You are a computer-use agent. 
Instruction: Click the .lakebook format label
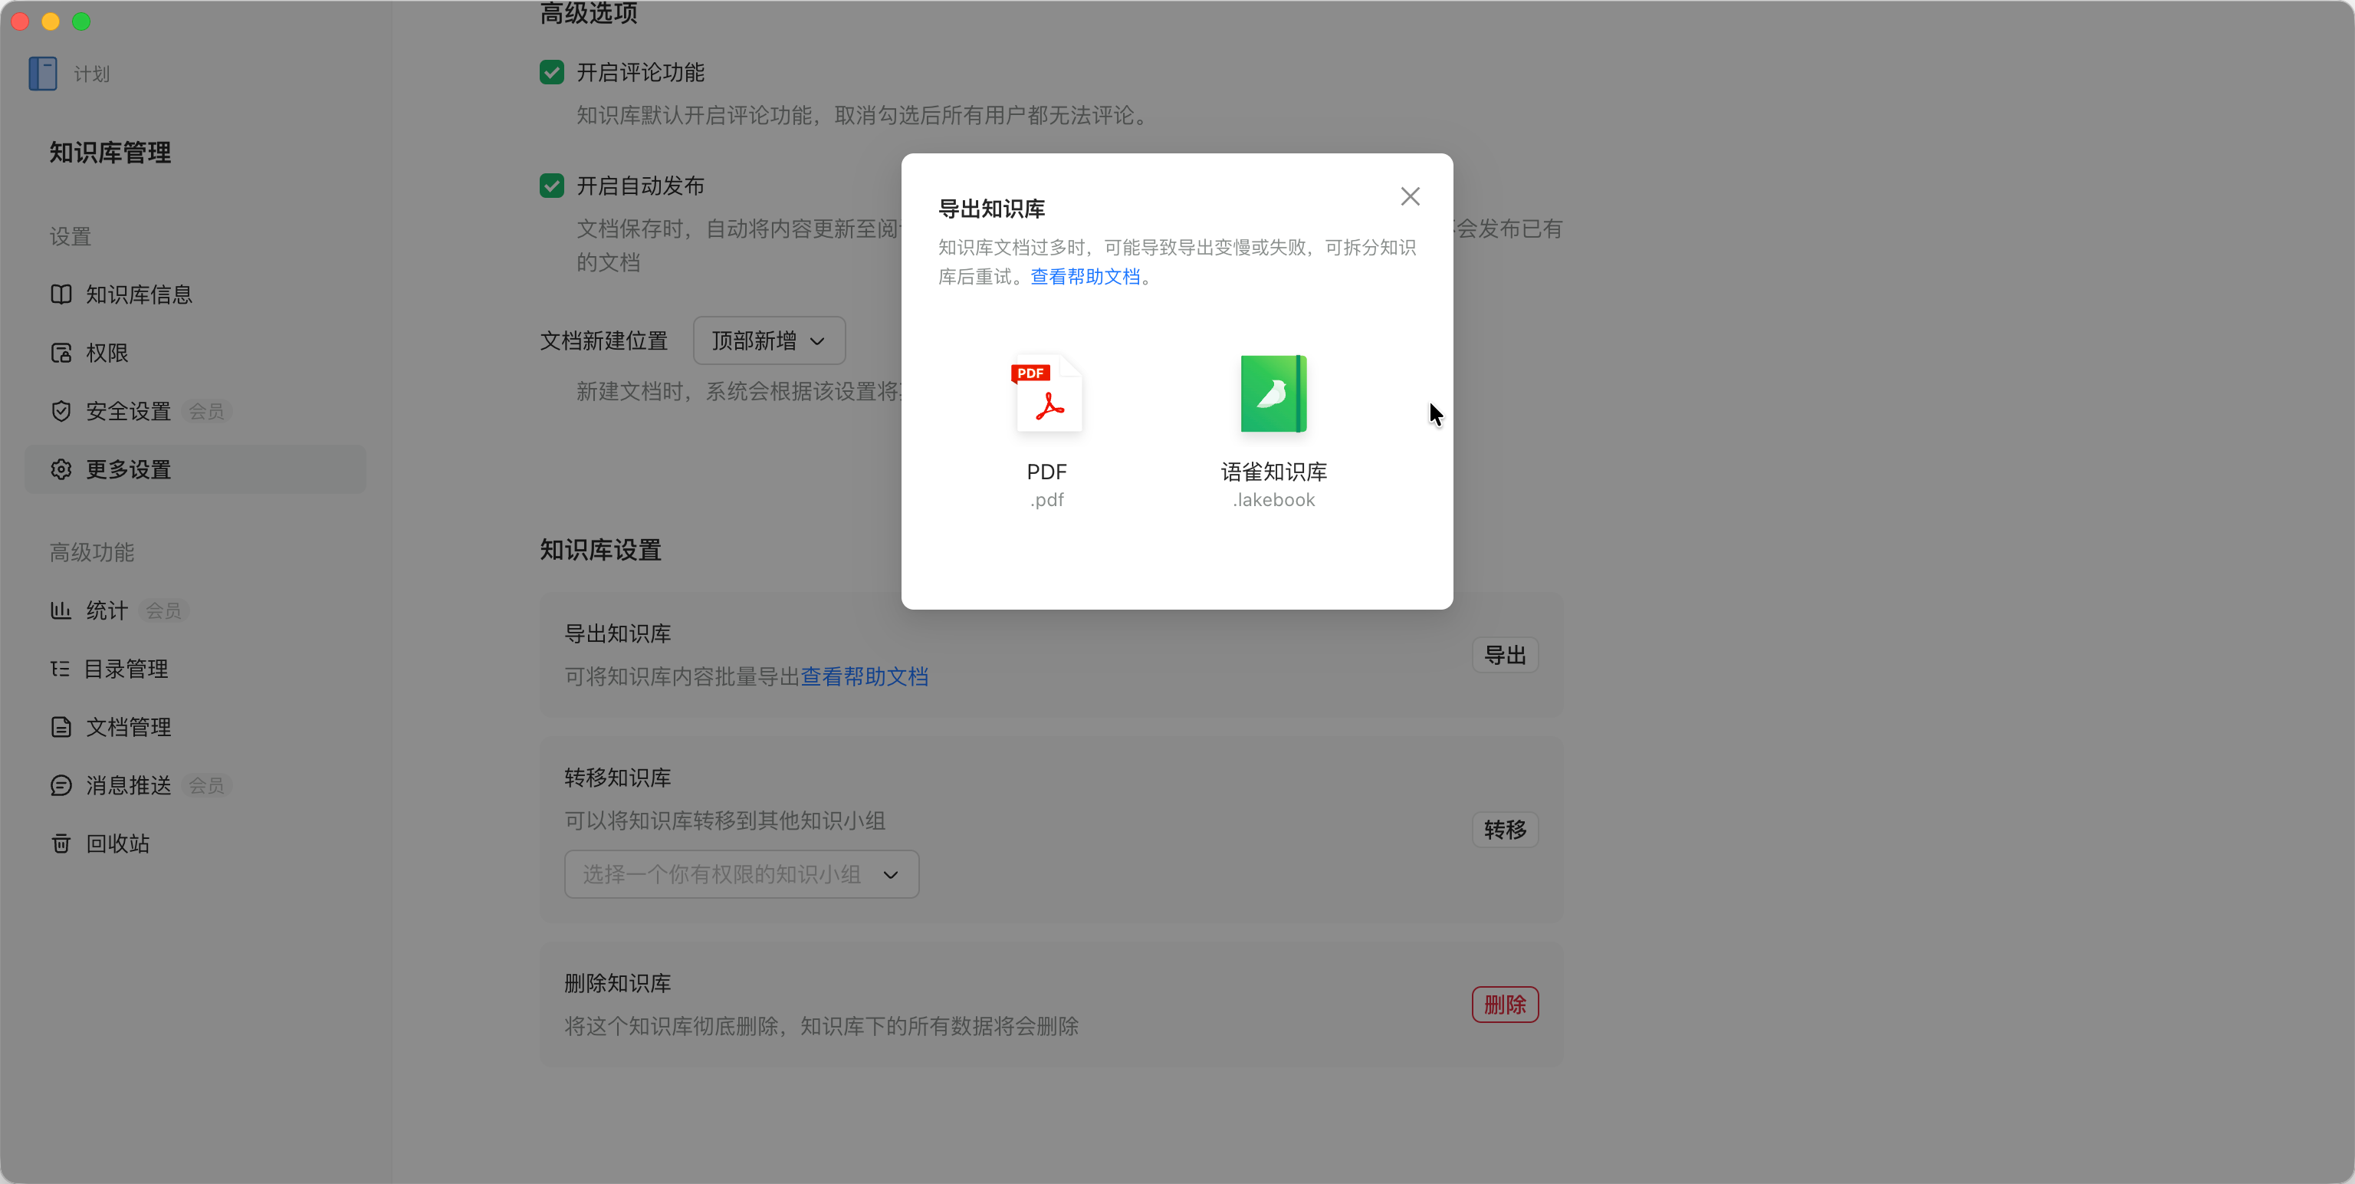click(1273, 500)
